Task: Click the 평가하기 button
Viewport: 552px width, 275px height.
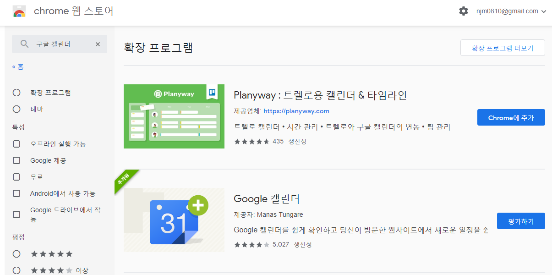Action: coord(521,221)
